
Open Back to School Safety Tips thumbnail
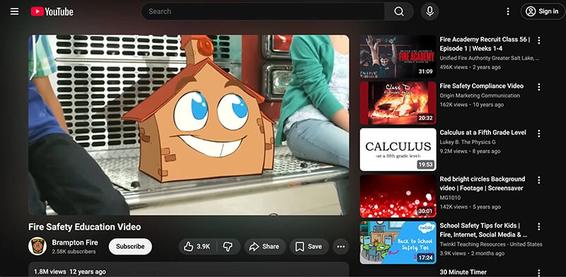tap(398, 243)
